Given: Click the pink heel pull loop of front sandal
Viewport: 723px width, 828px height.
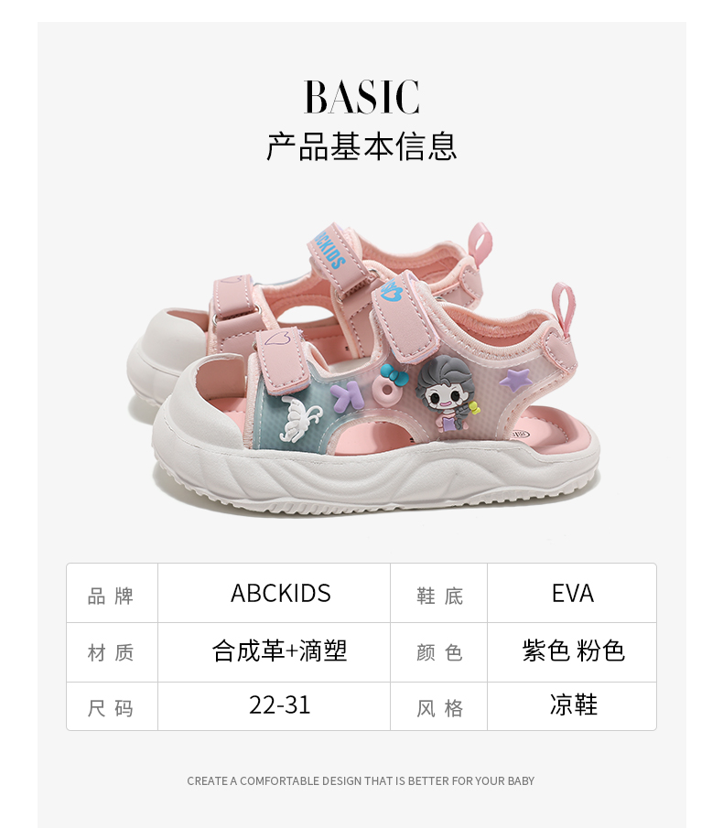Looking at the screenshot, I should point(564,309).
